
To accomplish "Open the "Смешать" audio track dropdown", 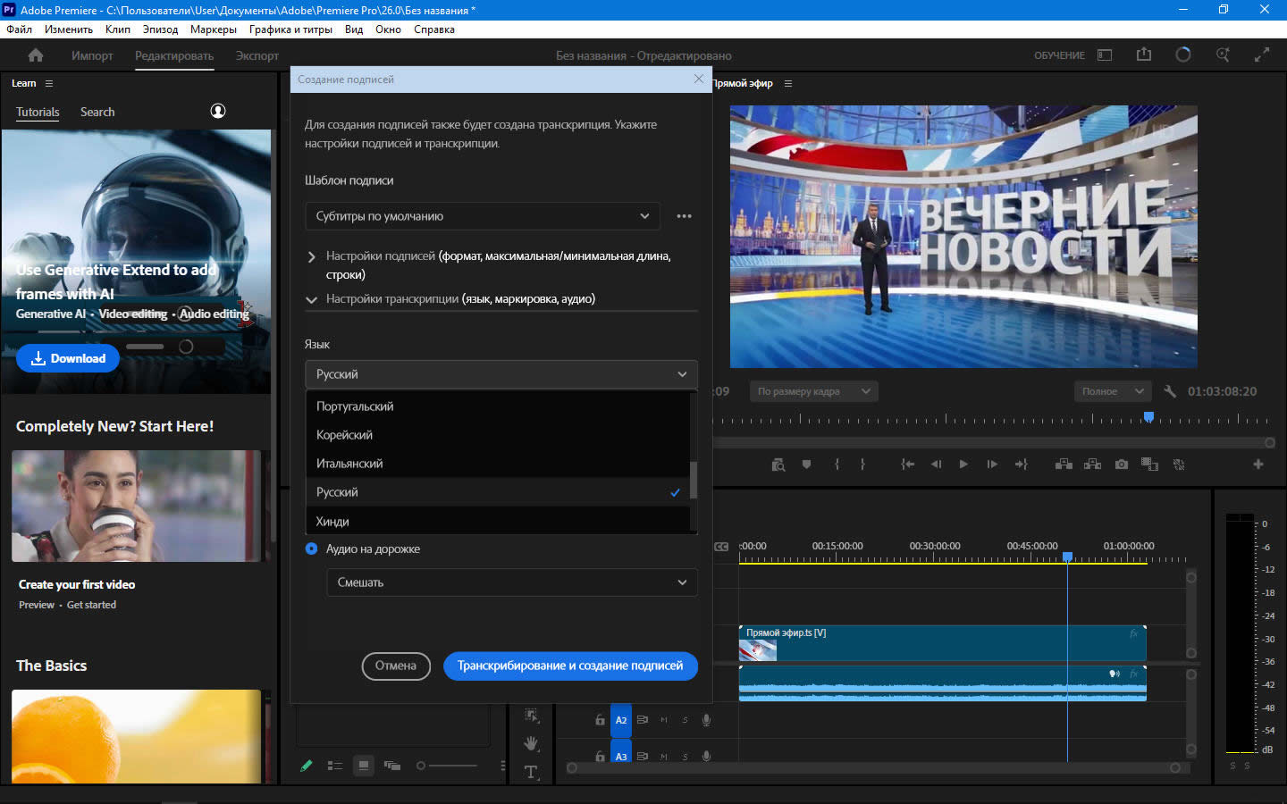I will [511, 582].
